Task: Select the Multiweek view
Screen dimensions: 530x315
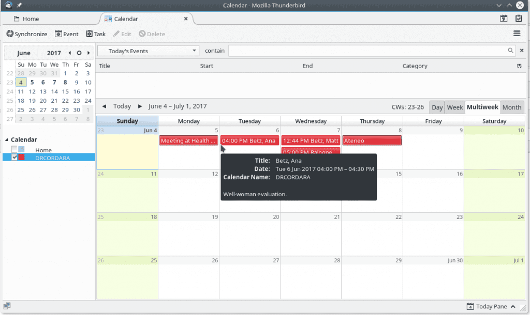Action: 482,107
